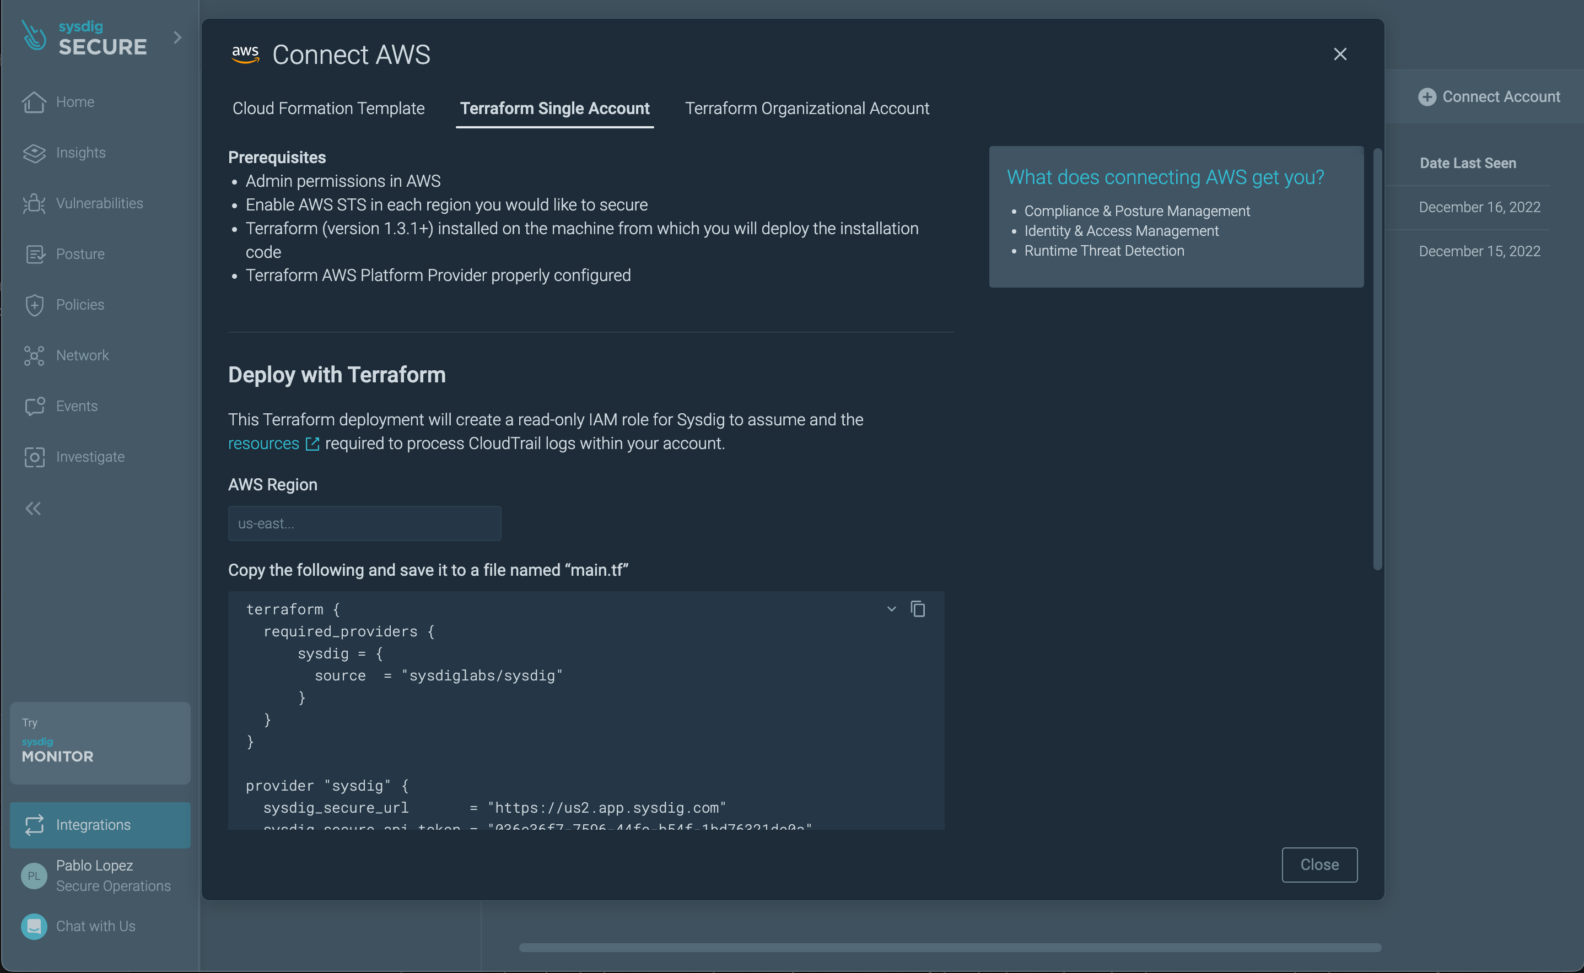Select the Network icon
This screenshot has height=973, width=1584.
tap(34, 355)
